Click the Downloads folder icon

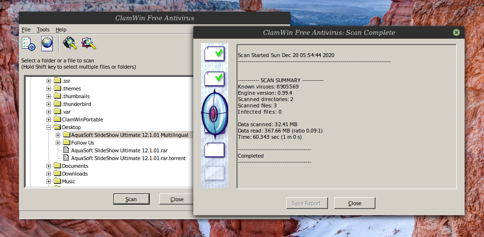coord(58,174)
